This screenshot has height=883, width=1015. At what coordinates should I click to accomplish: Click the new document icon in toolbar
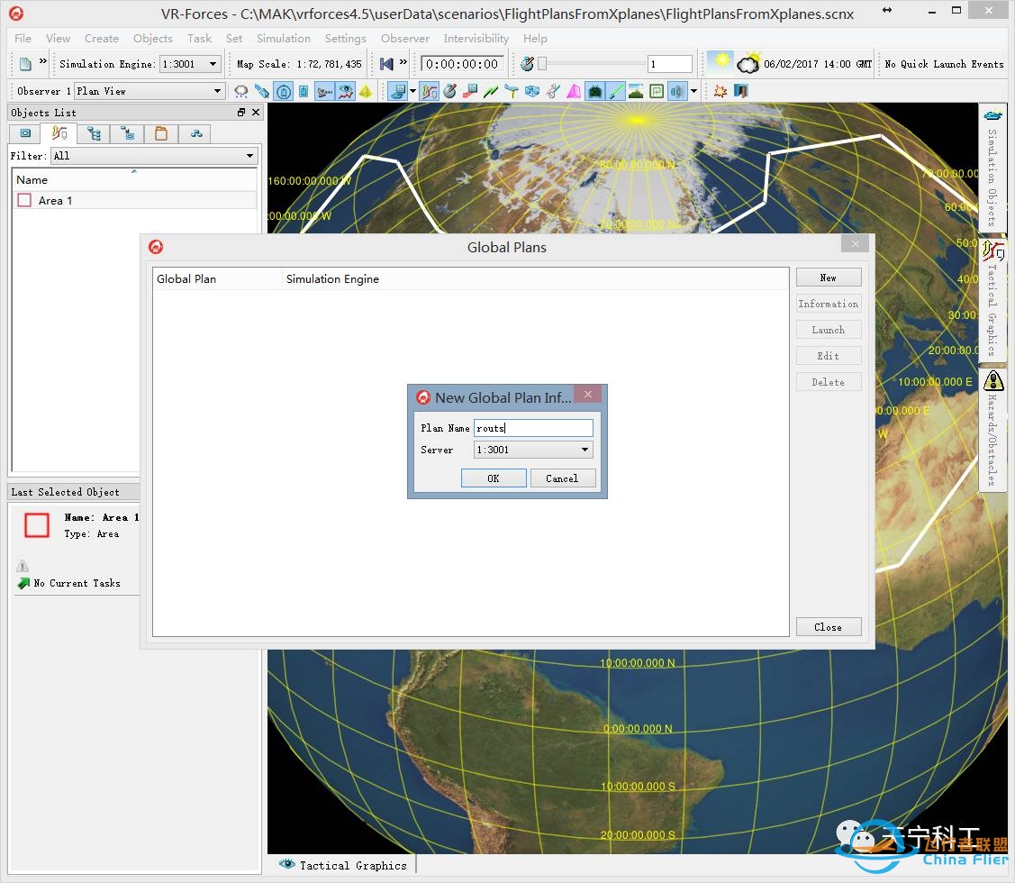tap(25, 64)
